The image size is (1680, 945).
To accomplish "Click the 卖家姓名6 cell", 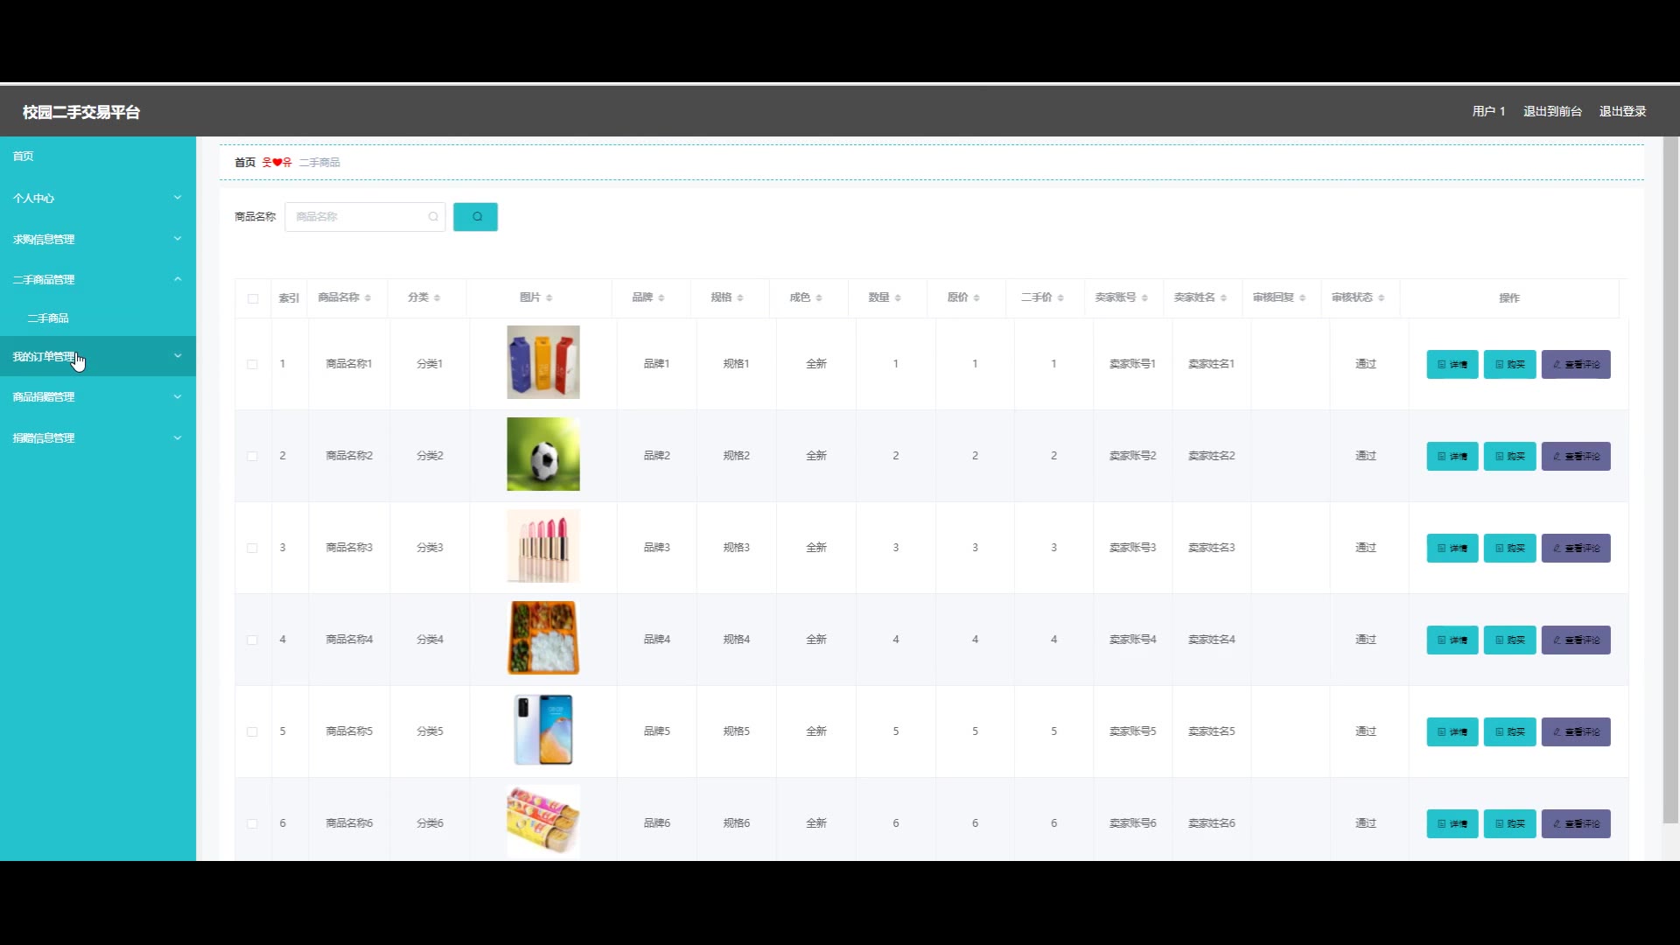I will click(x=1211, y=823).
